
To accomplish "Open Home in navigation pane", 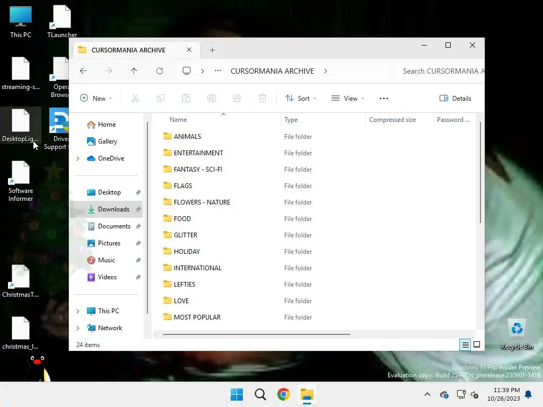I will click(107, 124).
